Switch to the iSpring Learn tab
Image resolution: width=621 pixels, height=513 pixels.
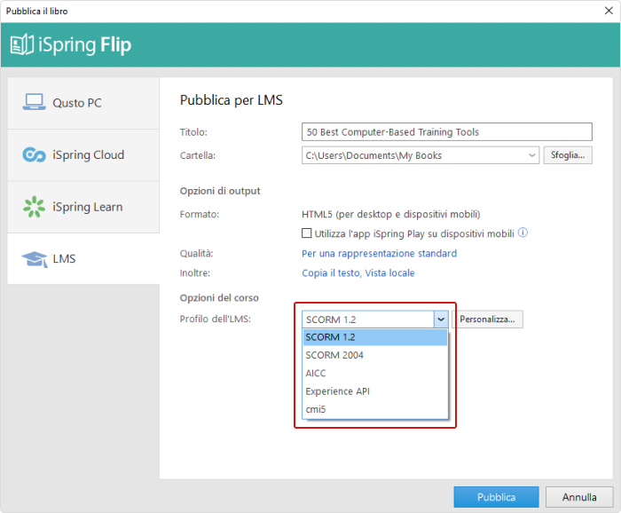(83, 207)
